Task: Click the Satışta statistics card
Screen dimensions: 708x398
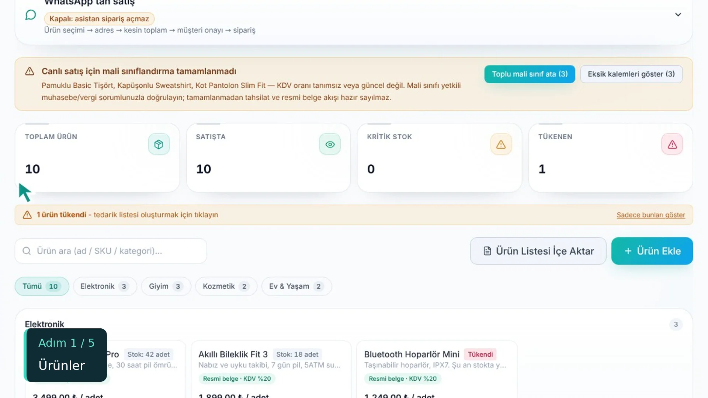Action: [x=268, y=158]
